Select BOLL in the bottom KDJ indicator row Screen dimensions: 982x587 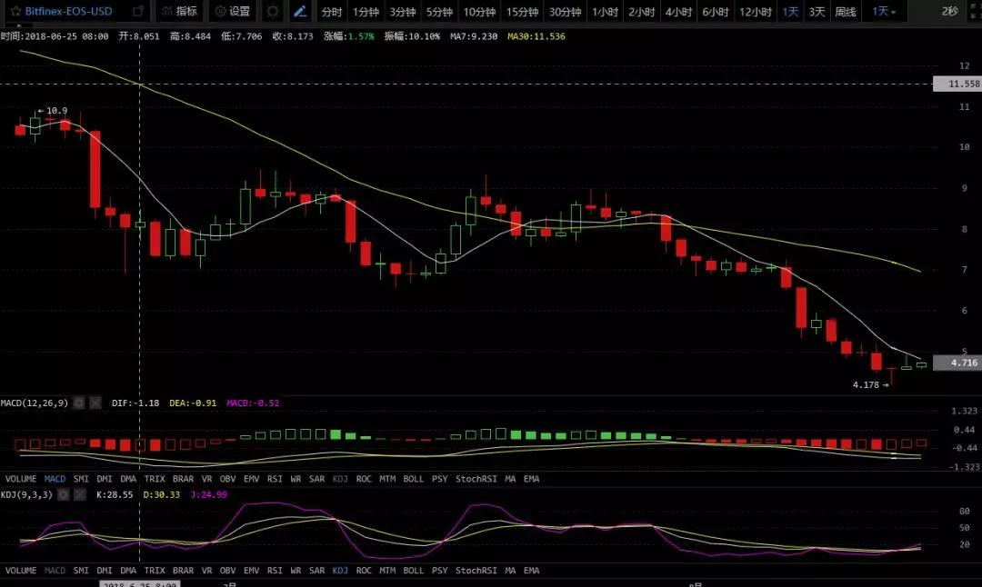coord(413,571)
